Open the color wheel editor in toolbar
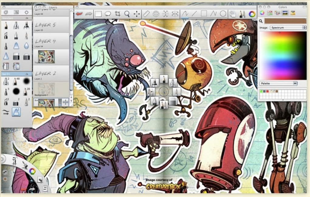This screenshot has width=310, height=197. [252, 14]
